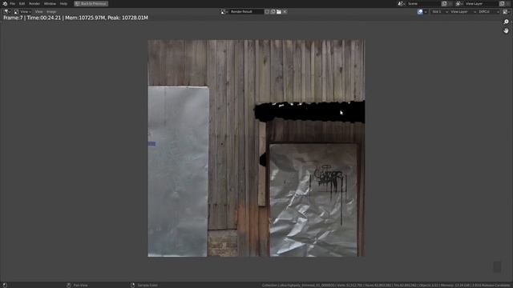Open the DiffCol render pass dropdown
This screenshot has height=288, width=513.
coord(489,12)
